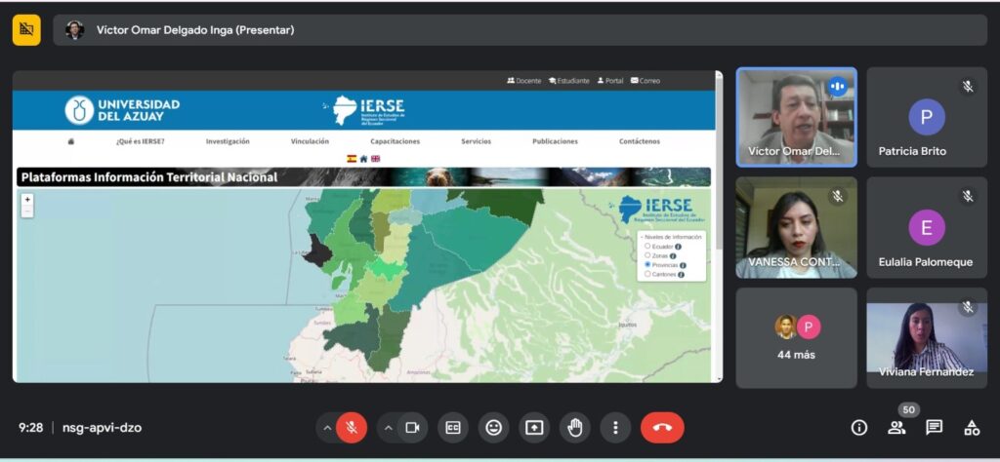Screen dimensions: 1000x462
Task: Select Víctor Omar Delgado's video tile
Action: coord(796,117)
